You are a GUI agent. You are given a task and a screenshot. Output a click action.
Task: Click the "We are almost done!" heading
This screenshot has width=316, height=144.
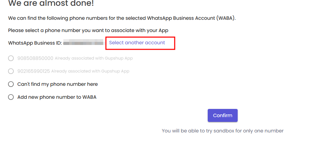coord(51,4)
